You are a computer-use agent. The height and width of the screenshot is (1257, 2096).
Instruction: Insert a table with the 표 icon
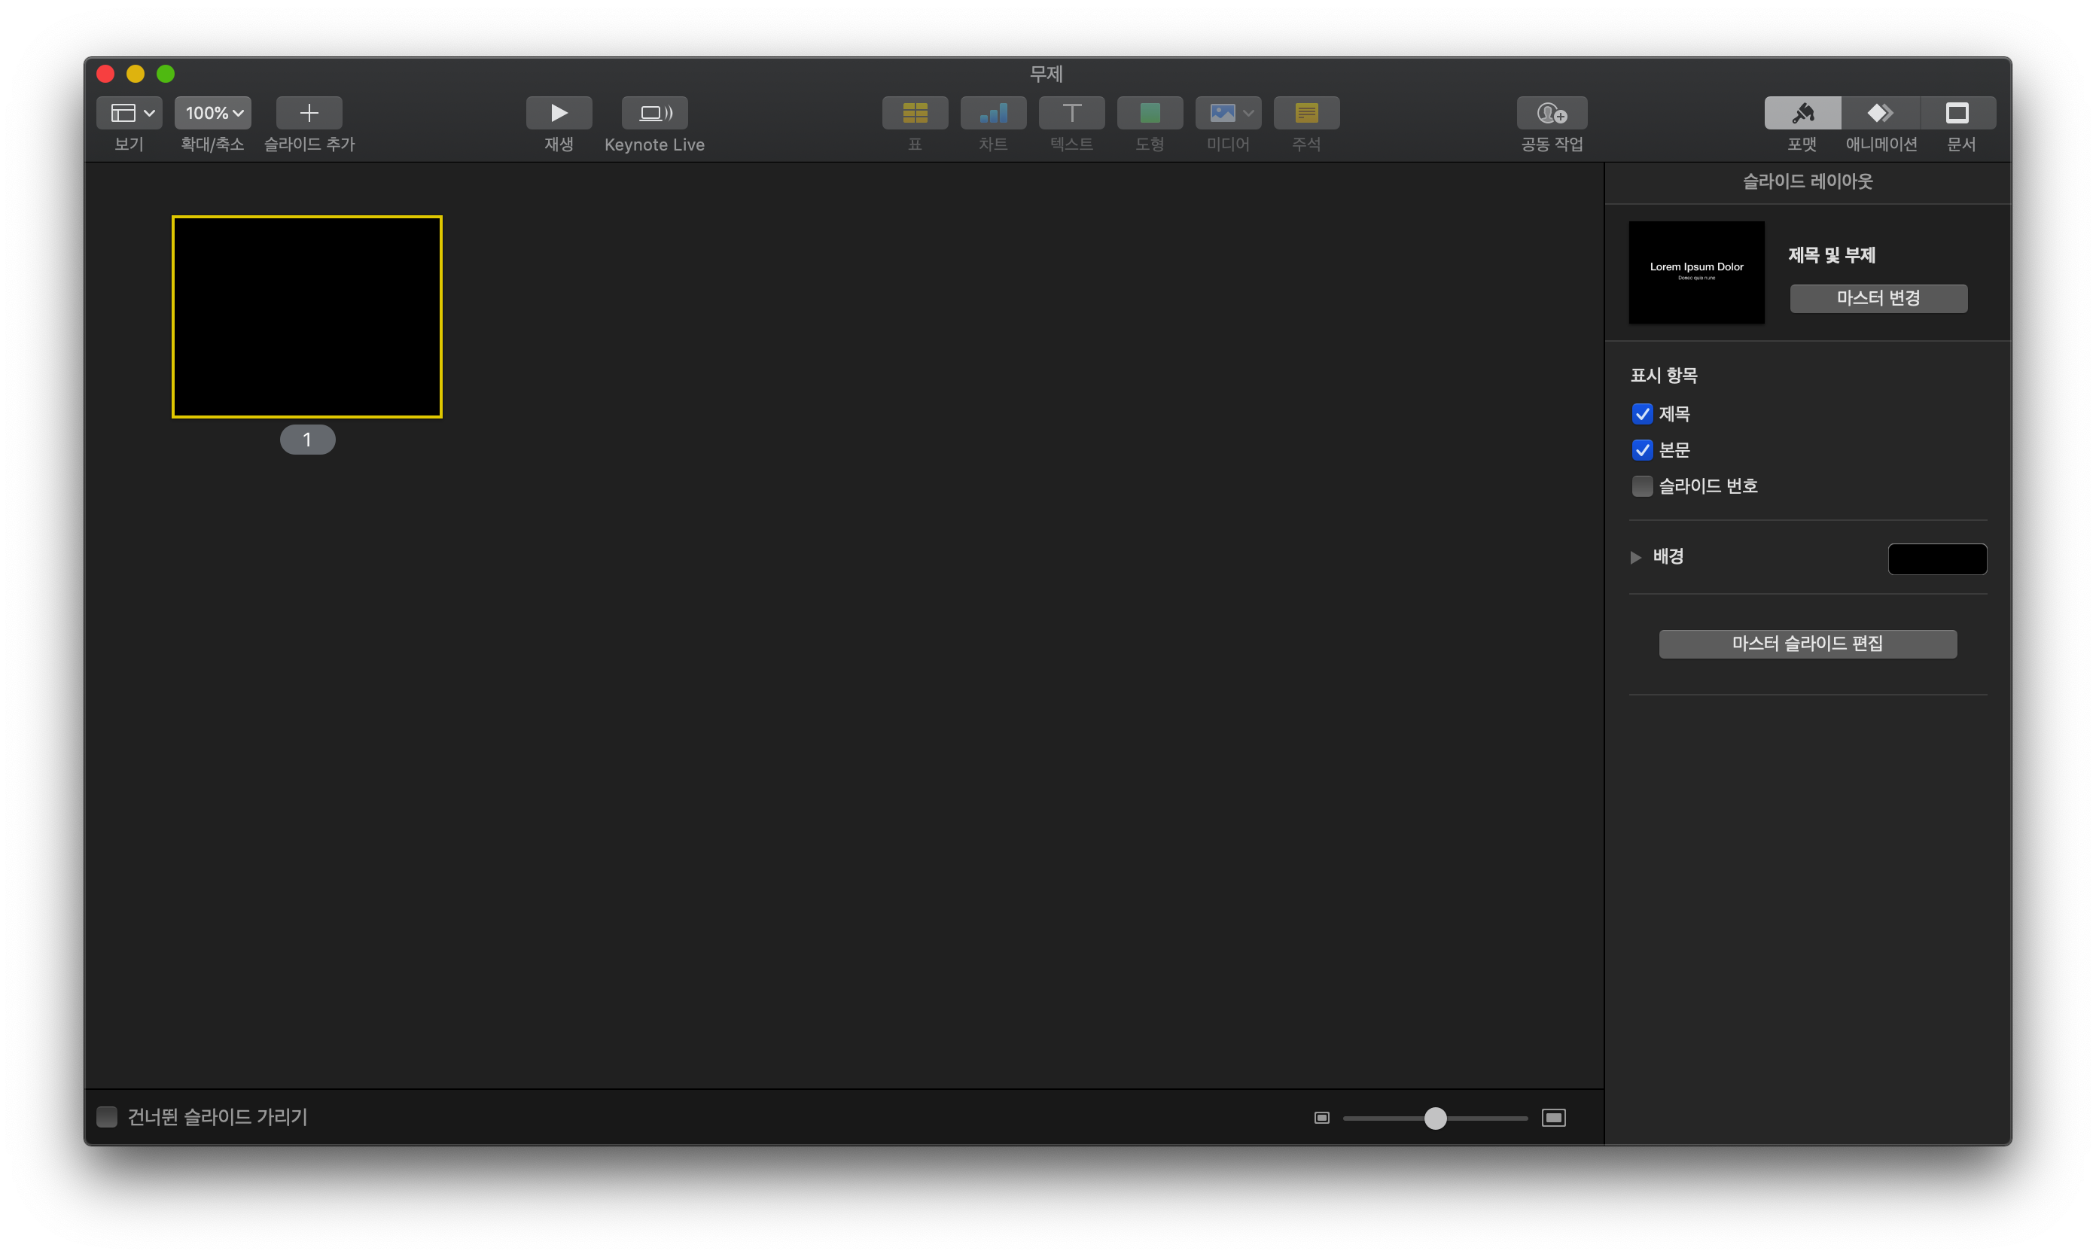click(914, 113)
